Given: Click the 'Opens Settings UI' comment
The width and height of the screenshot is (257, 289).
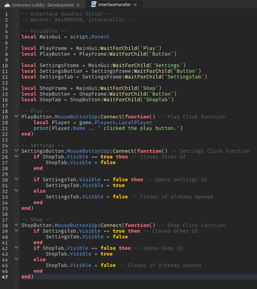Looking at the screenshot, I should tap(176, 180).
